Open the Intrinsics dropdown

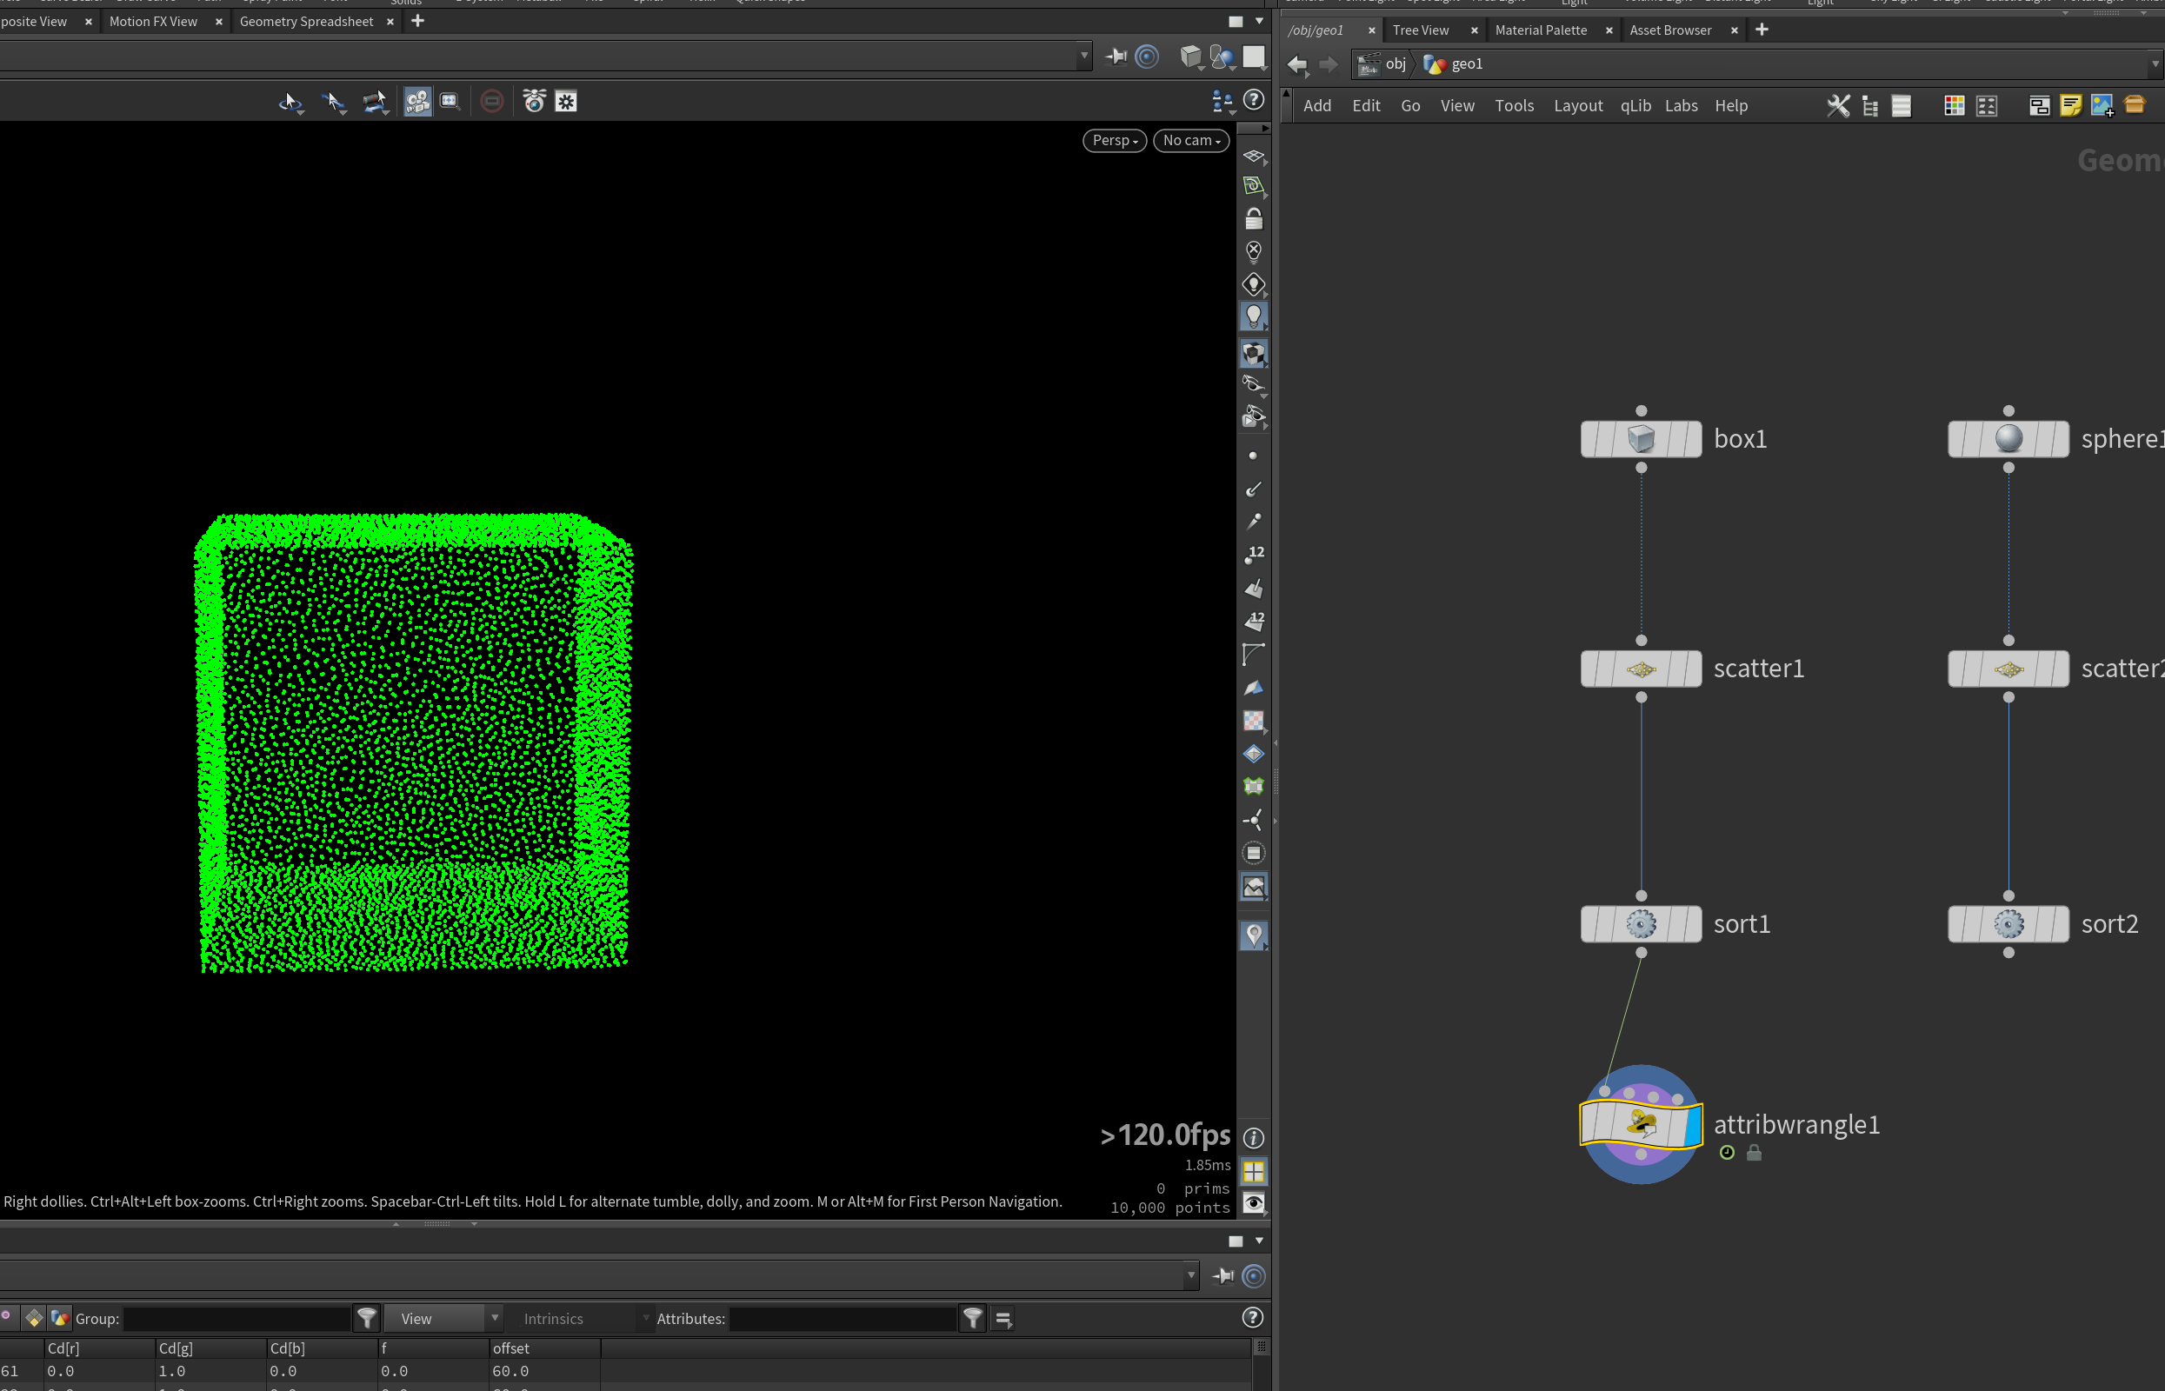[x=578, y=1319]
